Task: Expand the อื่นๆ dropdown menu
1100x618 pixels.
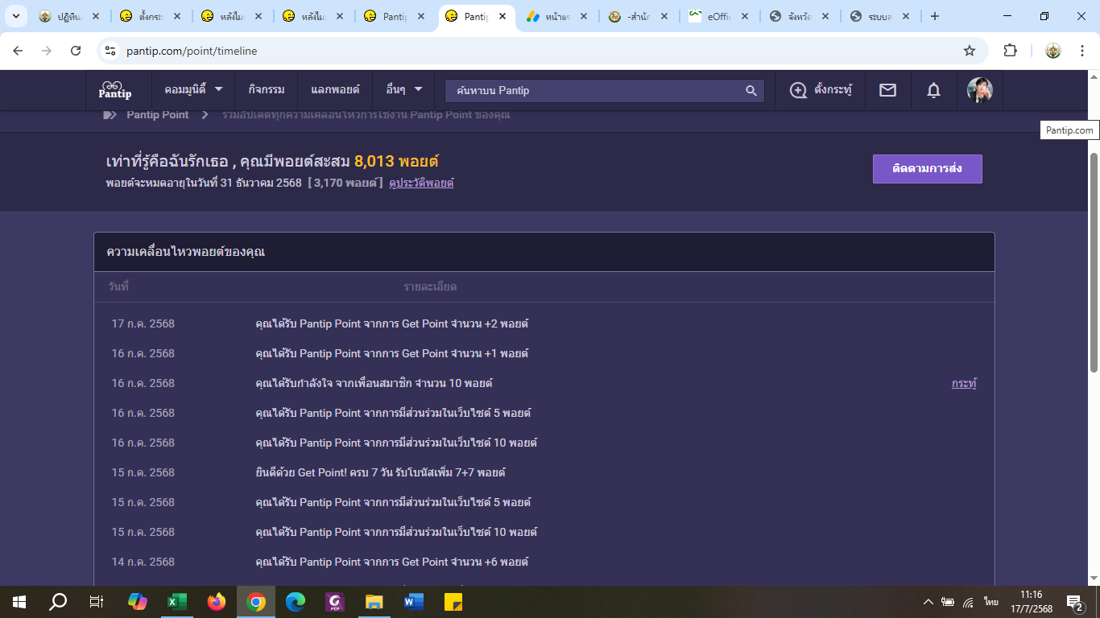Action: (403, 90)
